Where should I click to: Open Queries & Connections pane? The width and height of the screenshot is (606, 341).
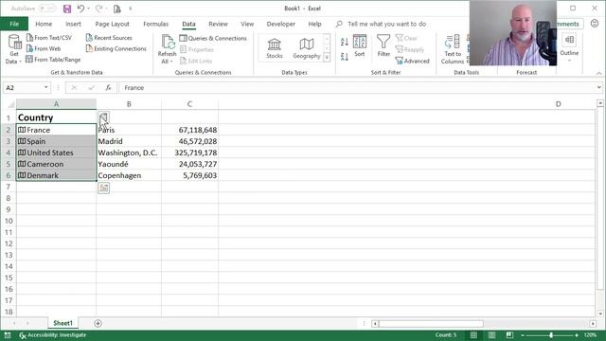[x=213, y=38]
